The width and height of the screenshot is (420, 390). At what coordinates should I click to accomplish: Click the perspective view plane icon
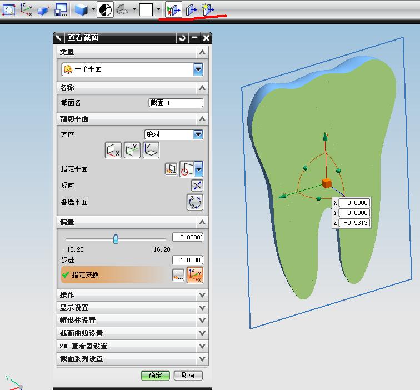click(x=122, y=9)
